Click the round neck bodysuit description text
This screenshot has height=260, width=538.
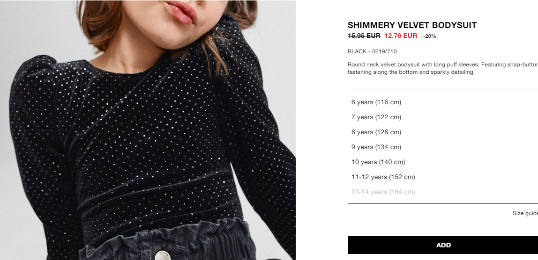point(442,68)
